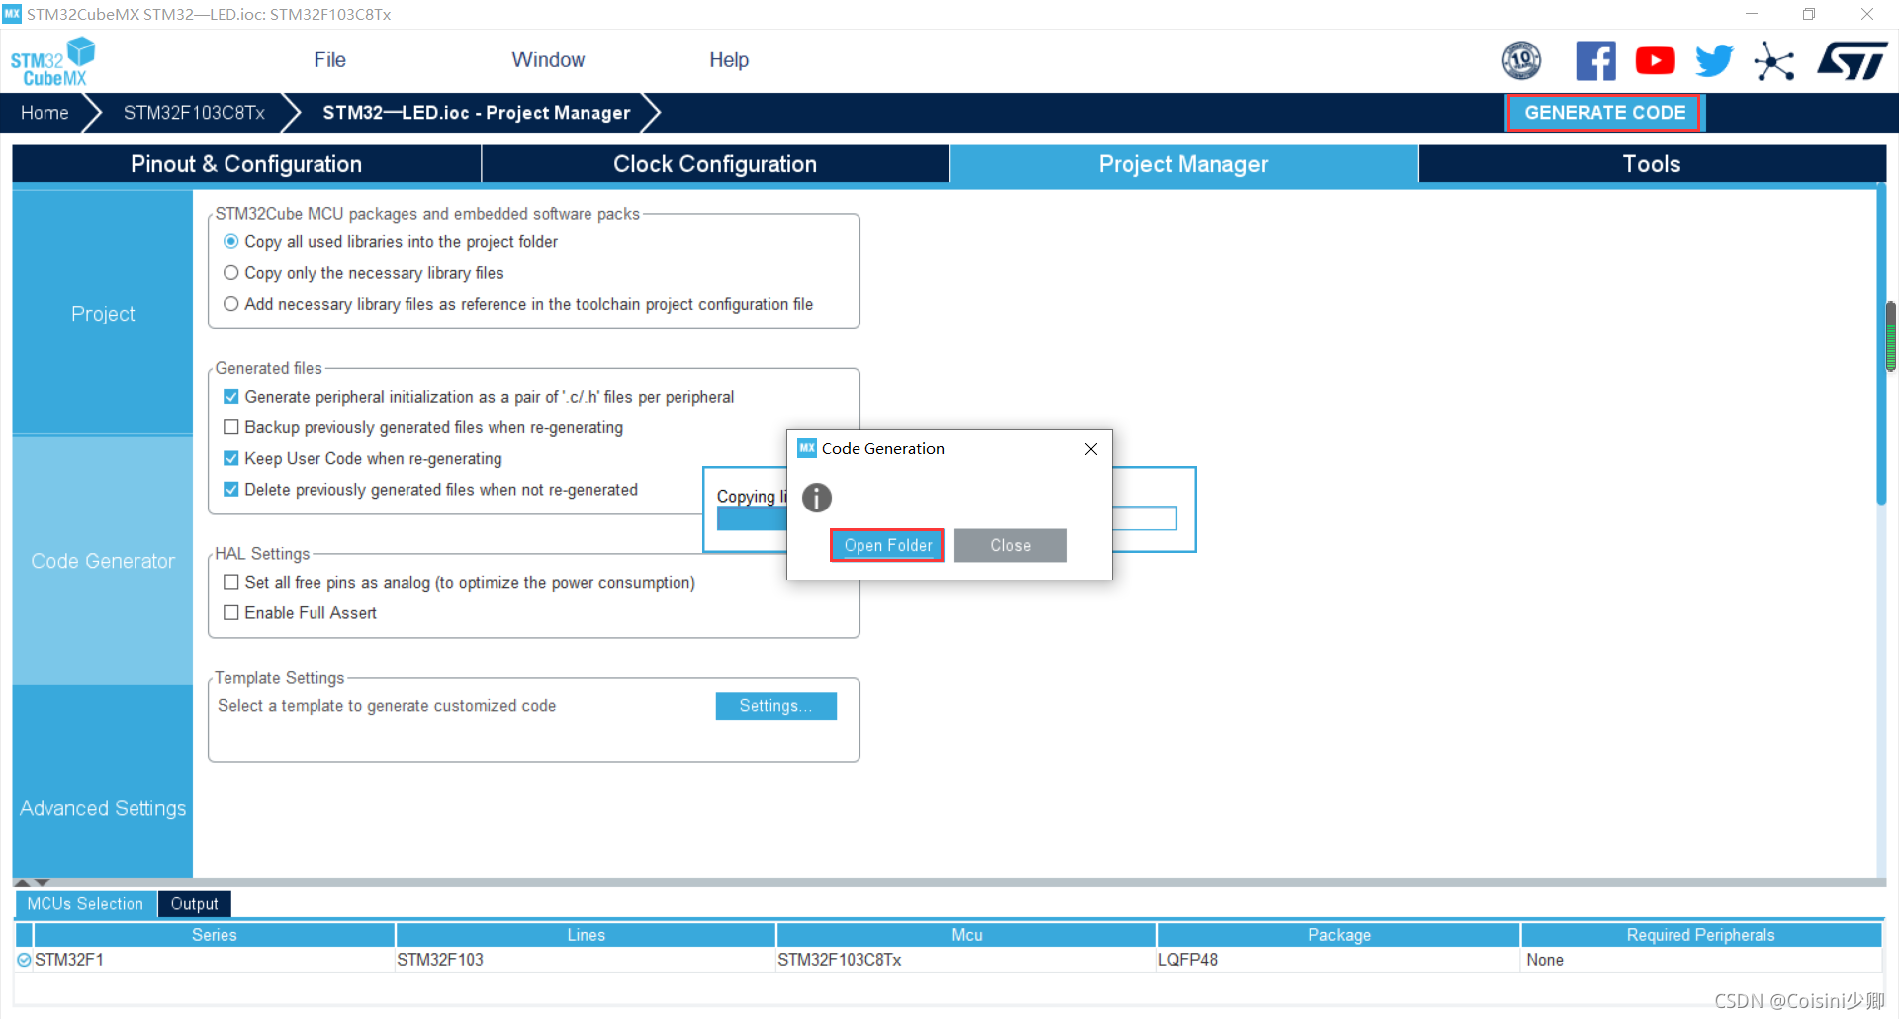Select the STM32F103 lines cell
The image size is (1899, 1019).
[x=586, y=960]
